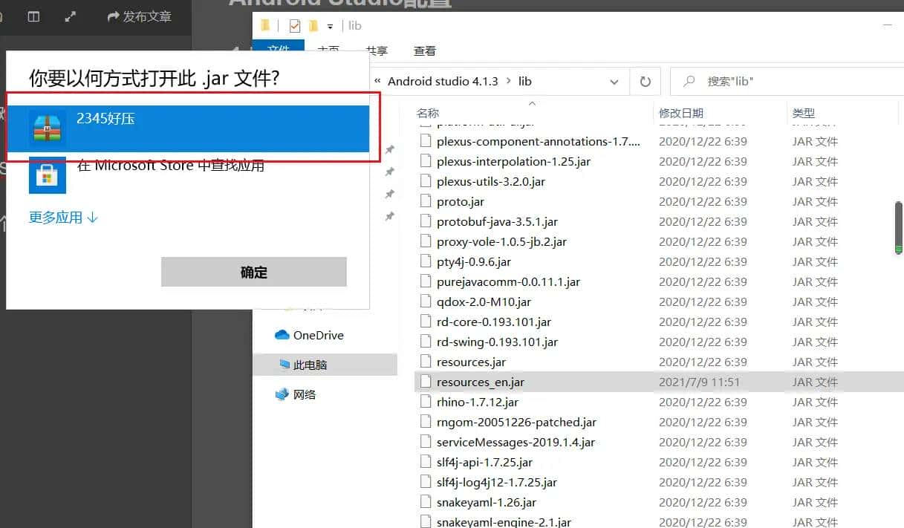The height and width of the screenshot is (528, 904).
Task: Select the 2345好压 app icon
Action: [x=46, y=128]
